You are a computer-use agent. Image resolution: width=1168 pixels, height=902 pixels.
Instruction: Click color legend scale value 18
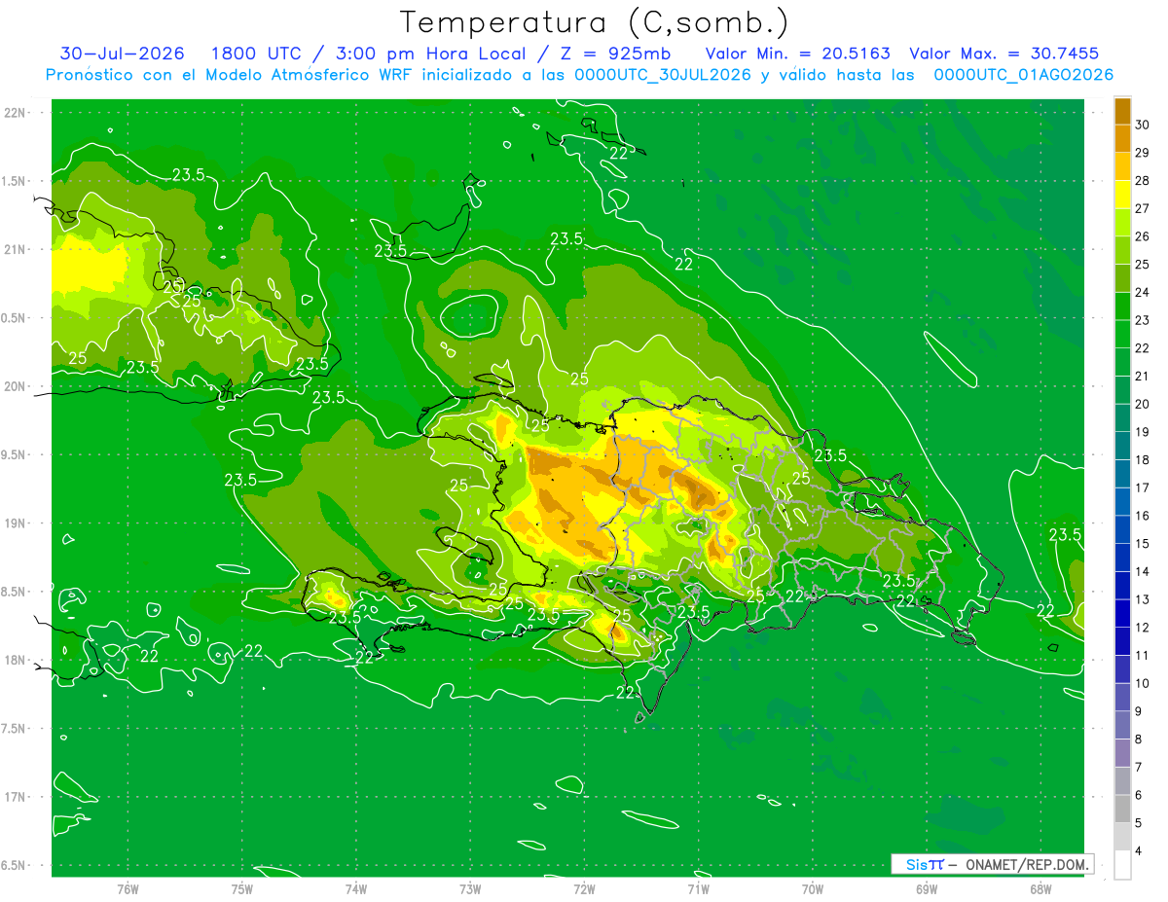point(1142,459)
